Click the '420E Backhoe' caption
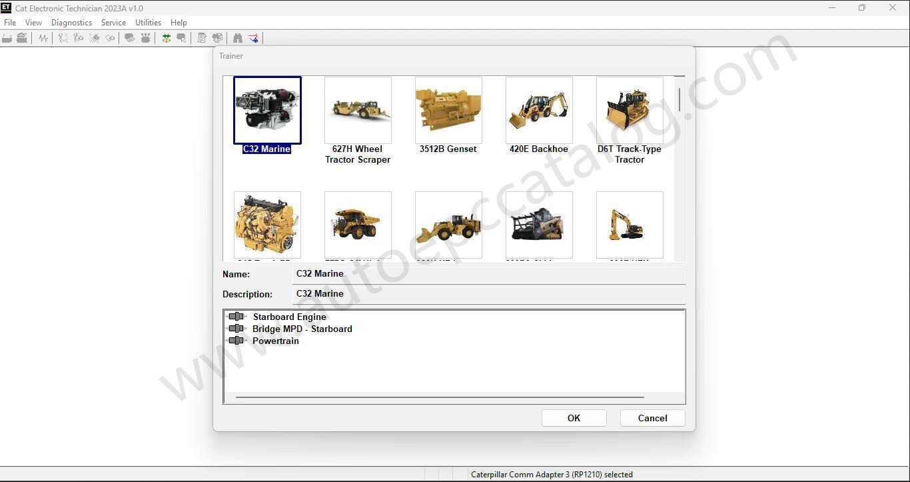This screenshot has height=482, width=910. click(x=539, y=149)
